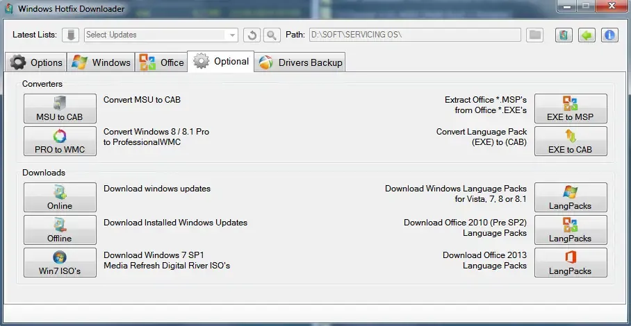Click the EXE to MSP button
This screenshot has height=326, width=631.
570,109
